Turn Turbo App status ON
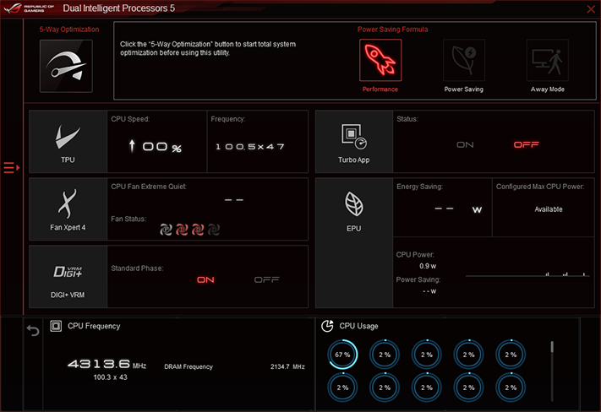Screen dimensions: 601x412 click(x=465, y=144)
